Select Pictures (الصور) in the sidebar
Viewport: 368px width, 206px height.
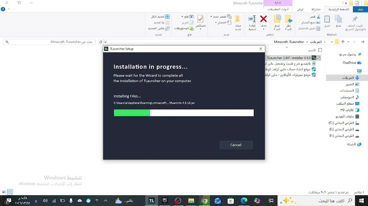353,84
